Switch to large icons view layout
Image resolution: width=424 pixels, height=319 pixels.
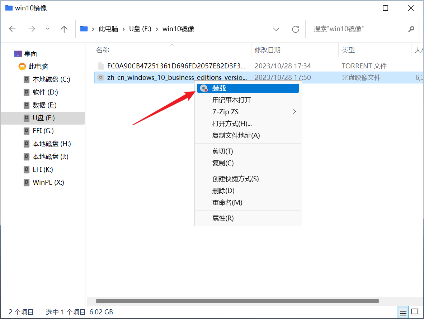pyautogui.click(x=415, y=312)
